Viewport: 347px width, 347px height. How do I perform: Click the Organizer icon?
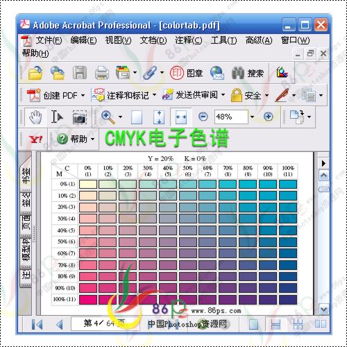(123, 72)
